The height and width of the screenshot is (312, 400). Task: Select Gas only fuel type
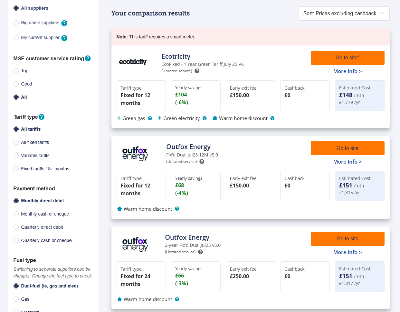[x=16, y=299]
